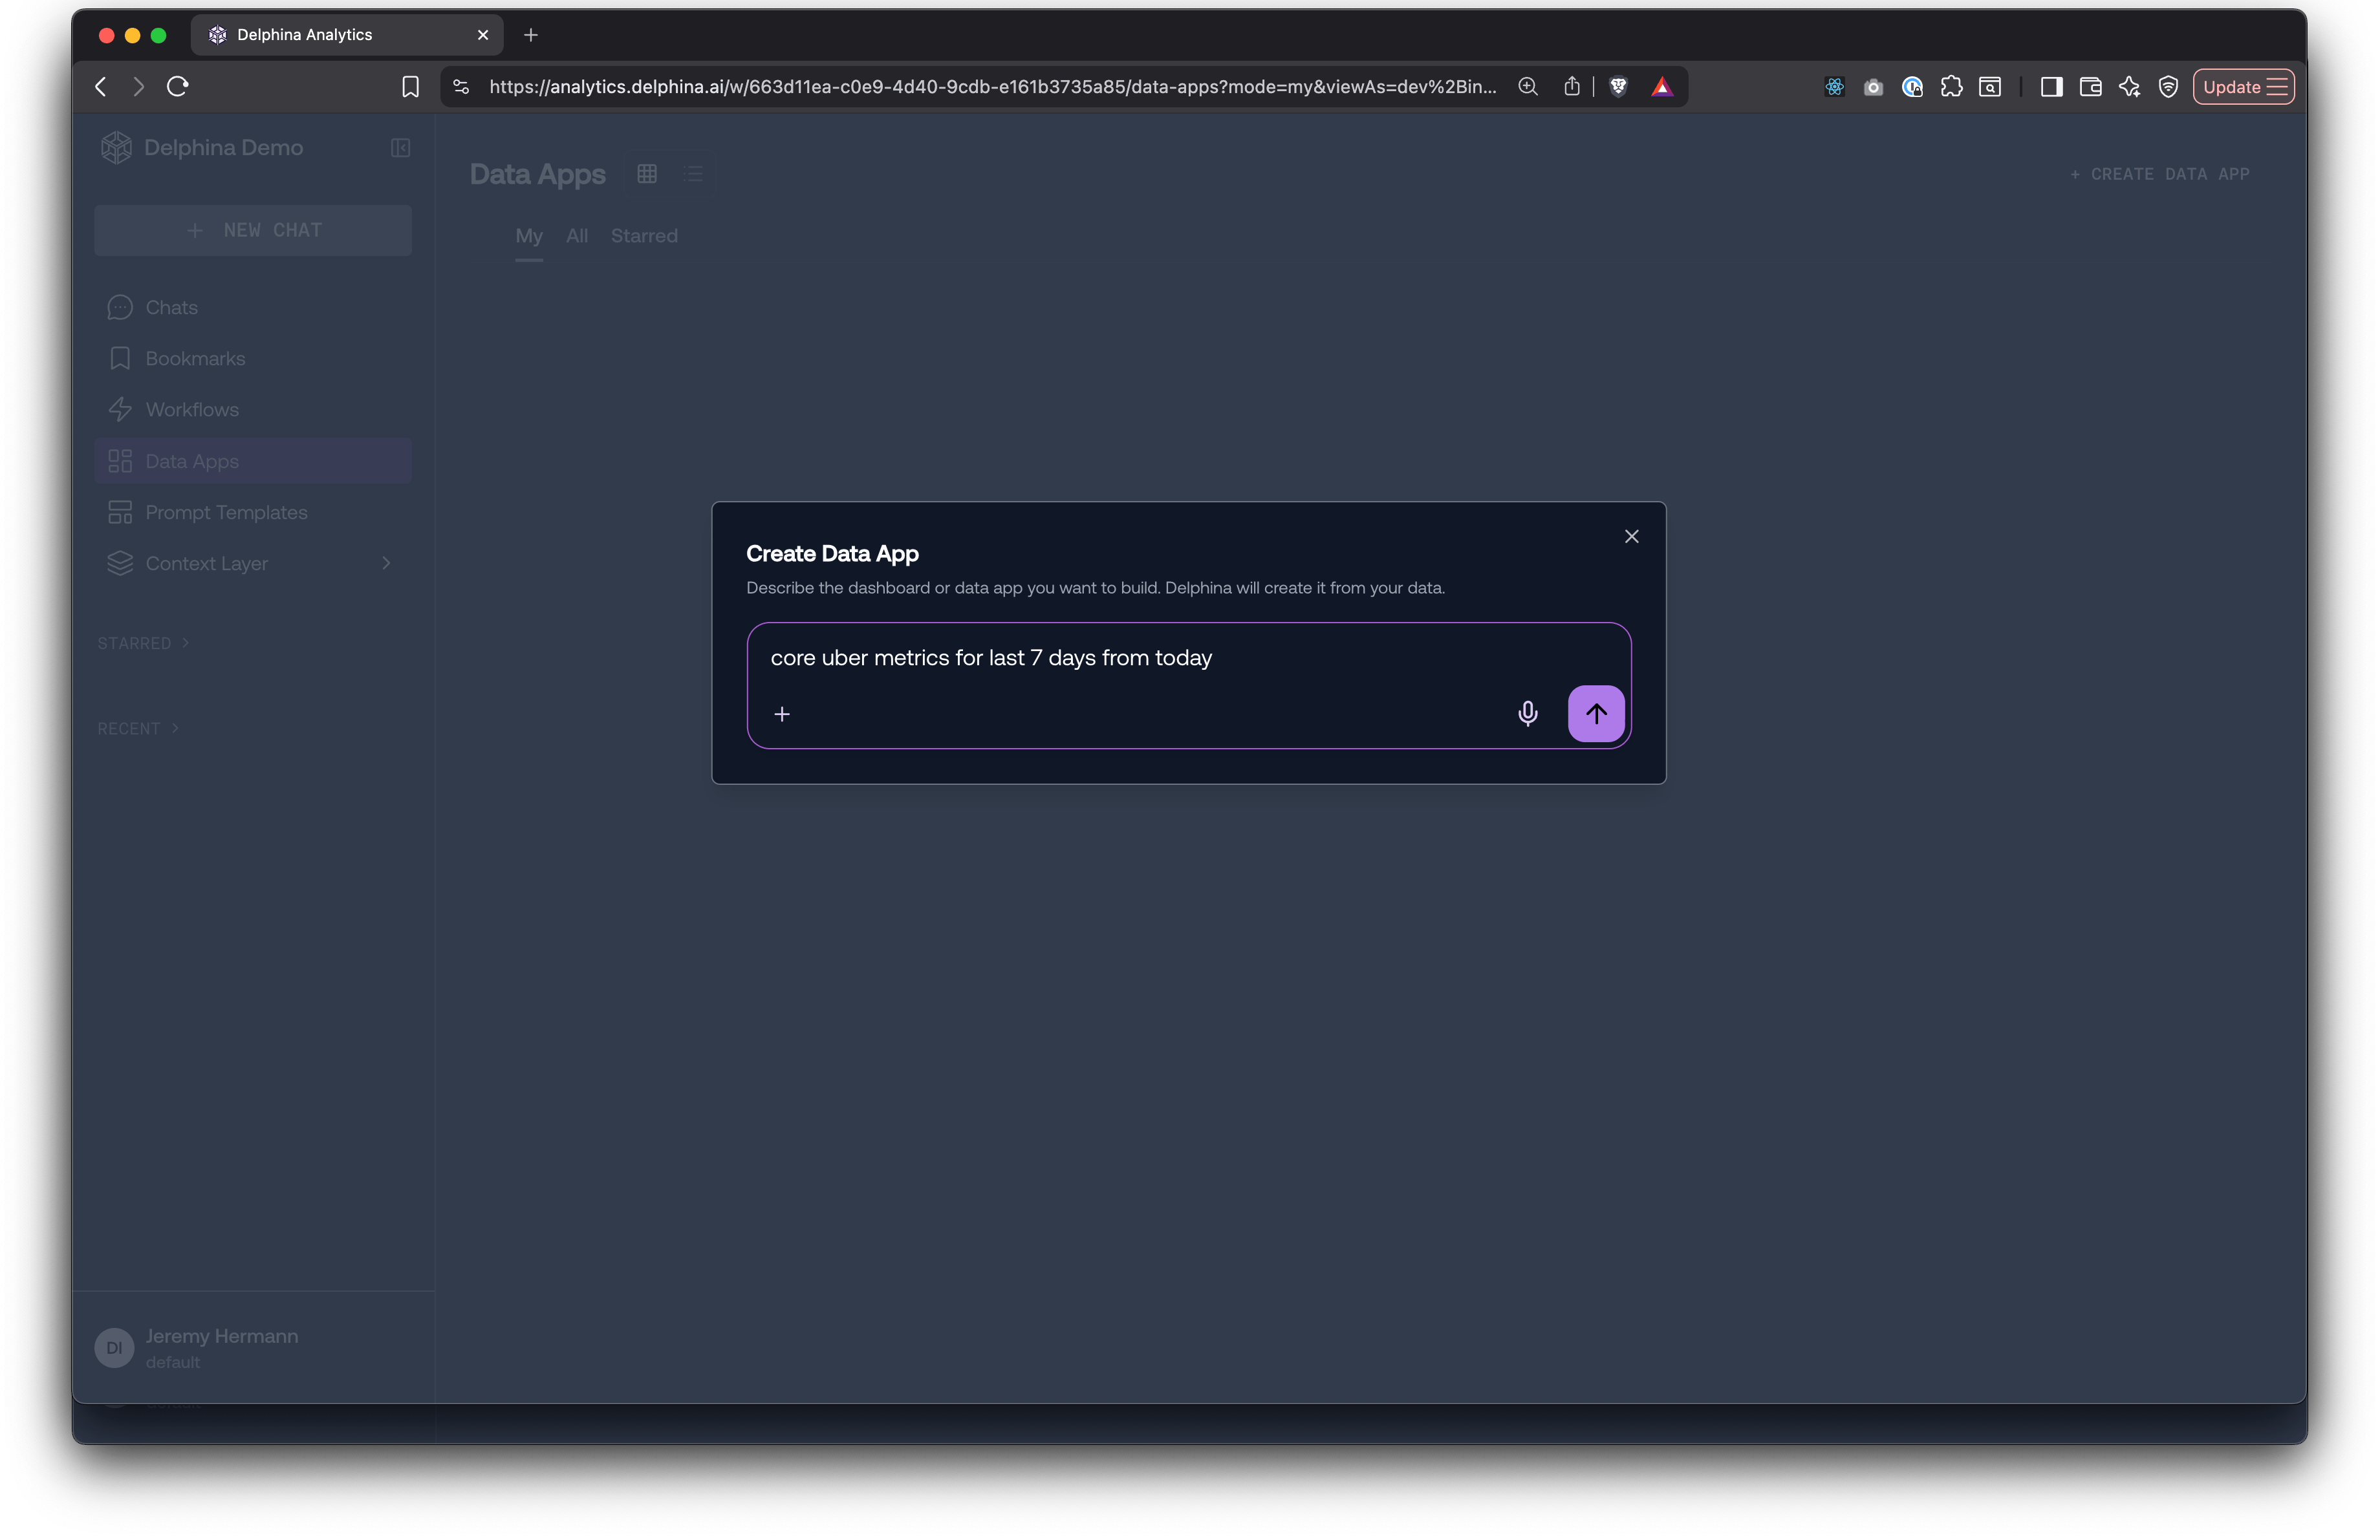Close the Delphina Analytics tab
This screenshot has height=1540, width=2380.
tap(483, 35)
